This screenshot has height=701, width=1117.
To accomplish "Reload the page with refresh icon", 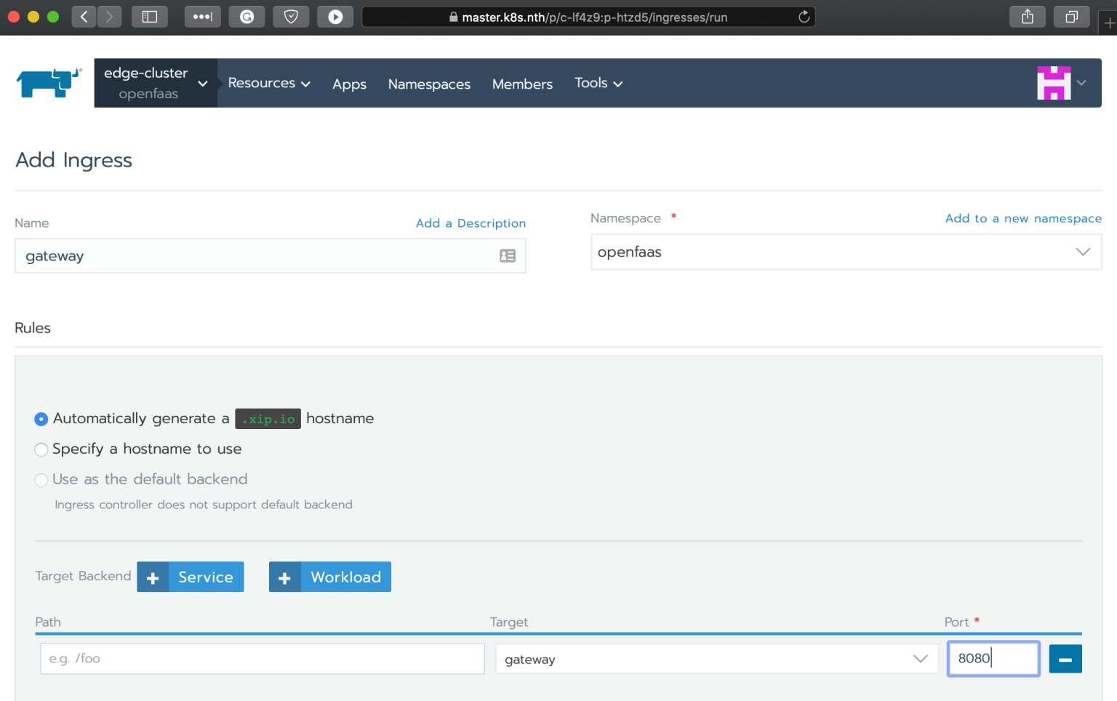I will (804, 17).
